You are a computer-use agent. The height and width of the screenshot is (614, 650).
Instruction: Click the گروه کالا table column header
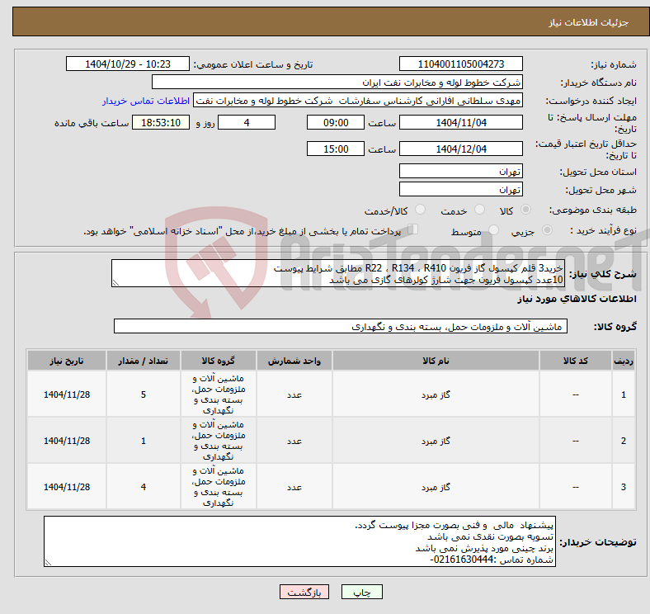click(219, 361)
